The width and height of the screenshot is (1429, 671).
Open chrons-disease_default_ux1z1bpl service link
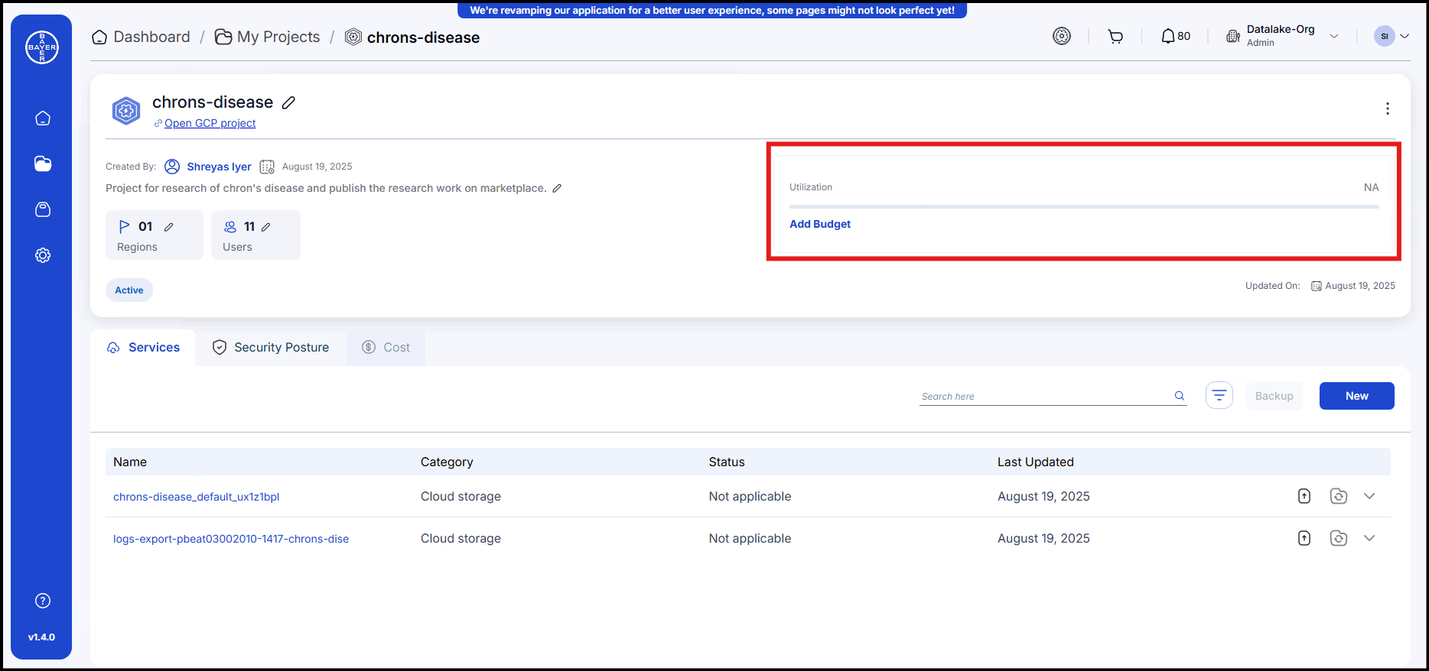(x=196, y=497)
